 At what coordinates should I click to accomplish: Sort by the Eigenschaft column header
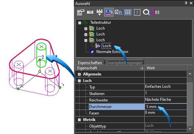(110, 68)
